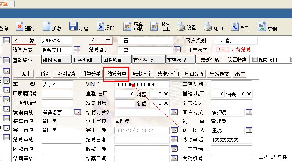The width and height of the screenshot is (292, 162).
Task: Click the 结算审核 settlement review icon
Action: pos(127,27)
